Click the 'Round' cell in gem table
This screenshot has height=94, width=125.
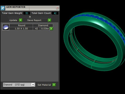pos(21,25)
